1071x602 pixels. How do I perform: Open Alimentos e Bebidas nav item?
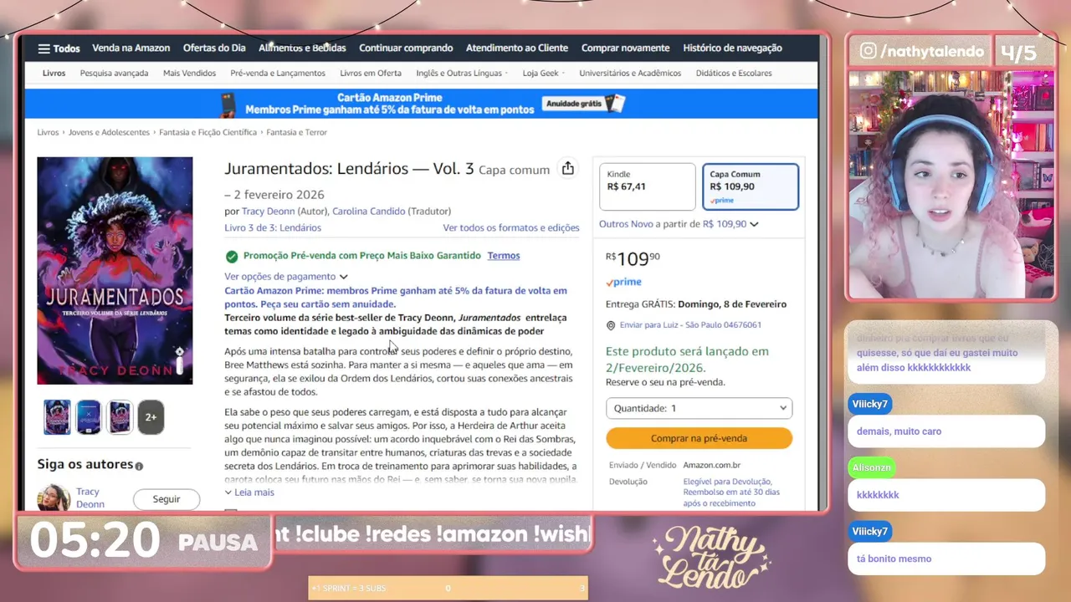click(x=302, y=48)
